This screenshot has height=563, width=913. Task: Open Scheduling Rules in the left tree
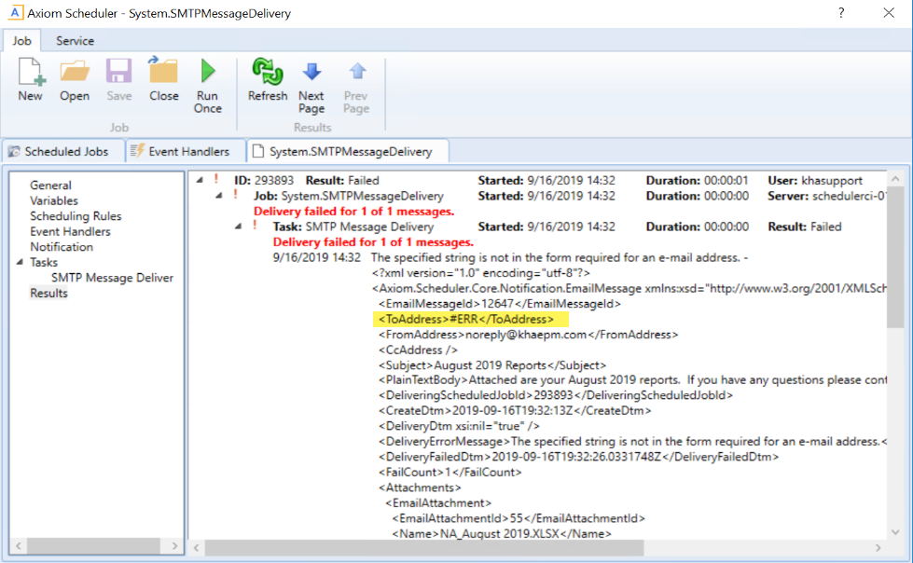coord(76,216)
